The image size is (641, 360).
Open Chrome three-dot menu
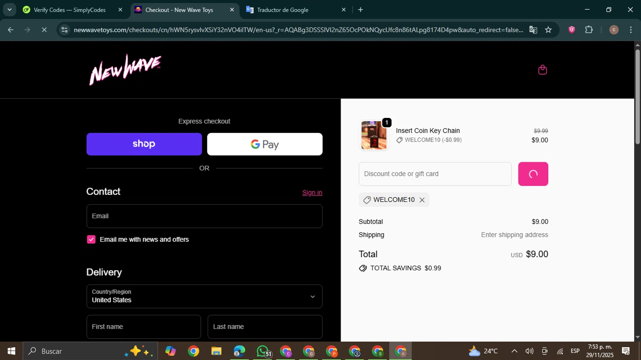[x=631, y=30]
